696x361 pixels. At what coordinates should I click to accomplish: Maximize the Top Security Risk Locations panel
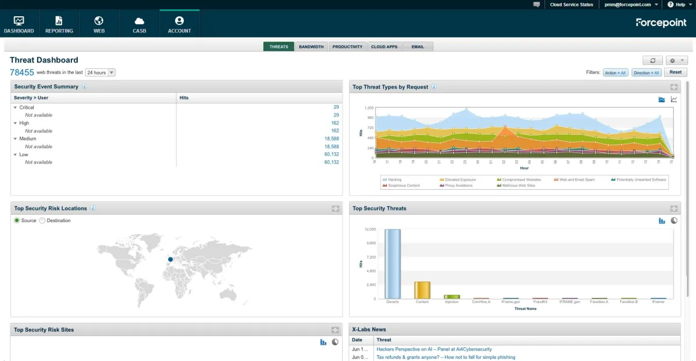[x=335, y=208]
